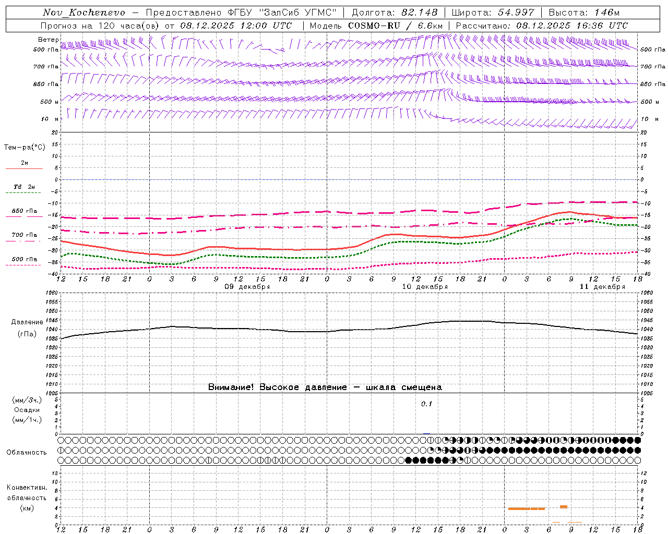Click the short orange convective cloud bar

(x=564, y=507)
